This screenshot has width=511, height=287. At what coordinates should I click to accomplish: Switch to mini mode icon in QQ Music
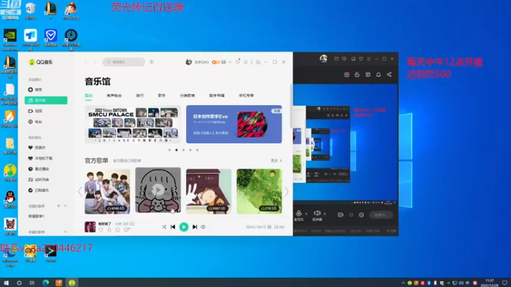(x=258, y=62)
